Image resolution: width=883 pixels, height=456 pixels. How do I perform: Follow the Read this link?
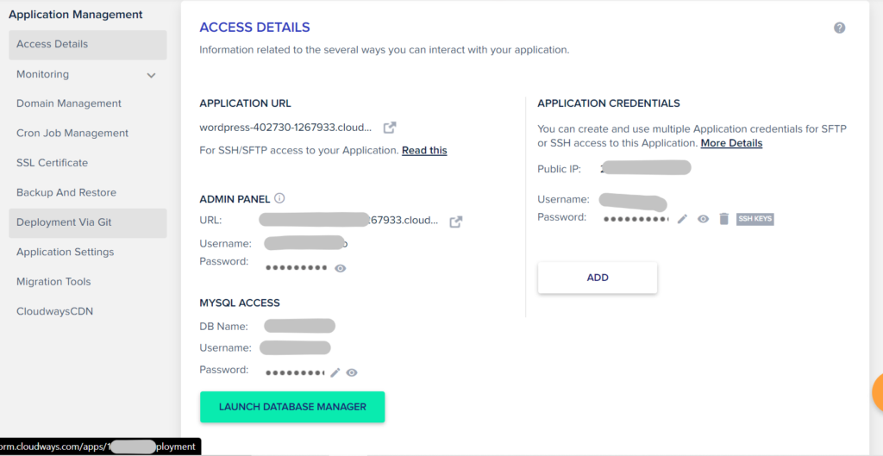424,150
